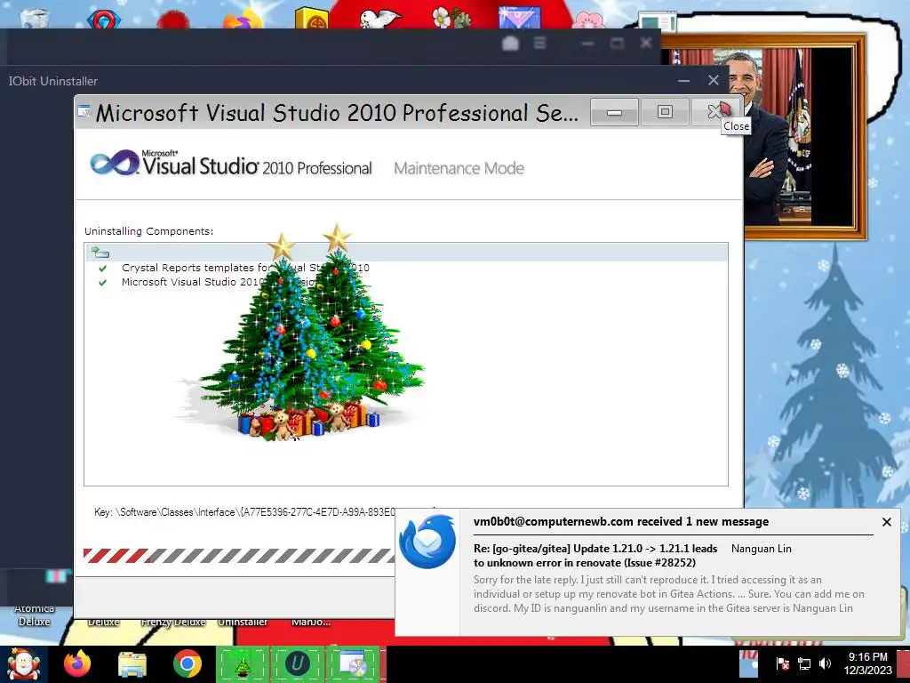
Task: Click the Santa Claus Start button
Action: [22, 664]
